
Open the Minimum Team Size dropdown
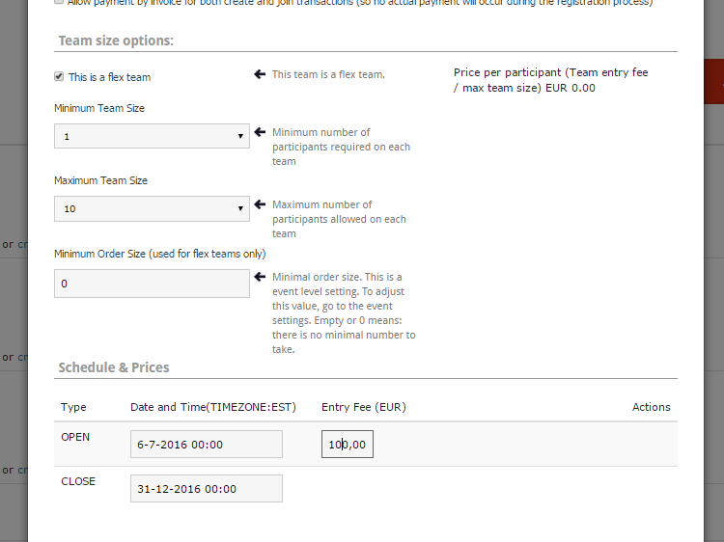[x=152, y=136]
